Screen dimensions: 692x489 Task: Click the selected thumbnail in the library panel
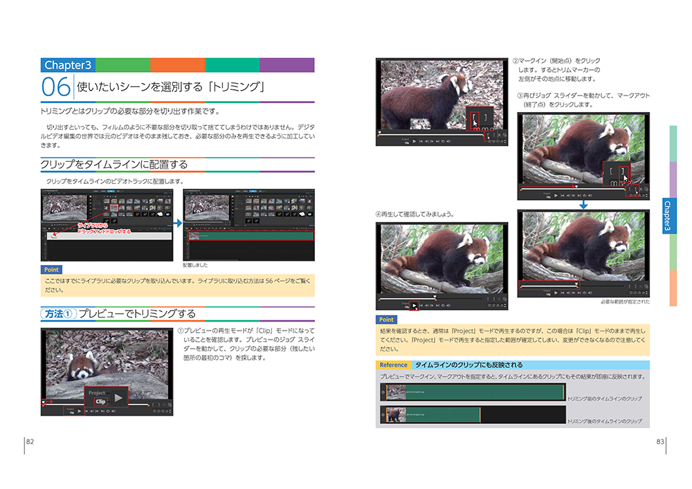(114, 207)
